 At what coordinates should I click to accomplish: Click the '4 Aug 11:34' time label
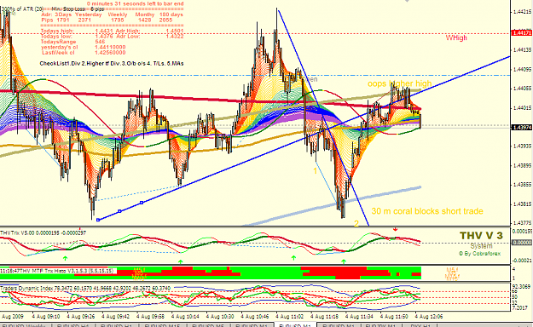click(x=359, y=317)
